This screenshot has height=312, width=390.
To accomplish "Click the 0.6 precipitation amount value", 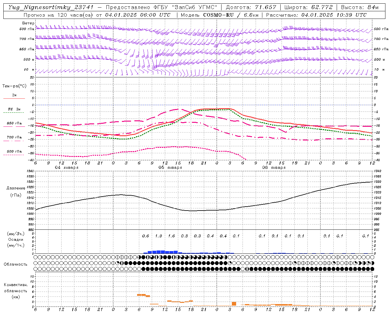I will tap(146, 236).
